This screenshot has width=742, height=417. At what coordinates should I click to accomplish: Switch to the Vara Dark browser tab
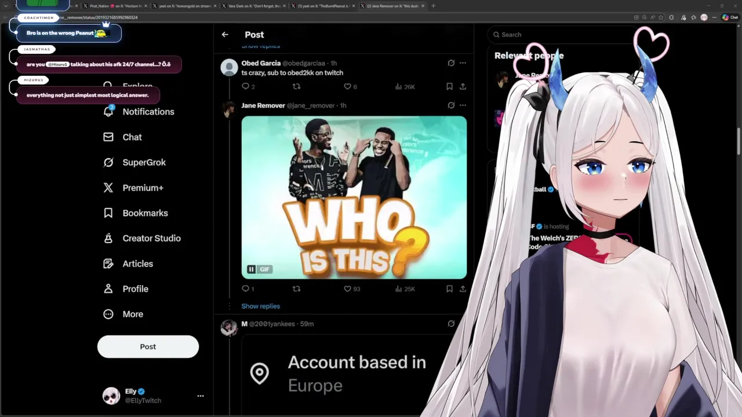click(253, 6)
